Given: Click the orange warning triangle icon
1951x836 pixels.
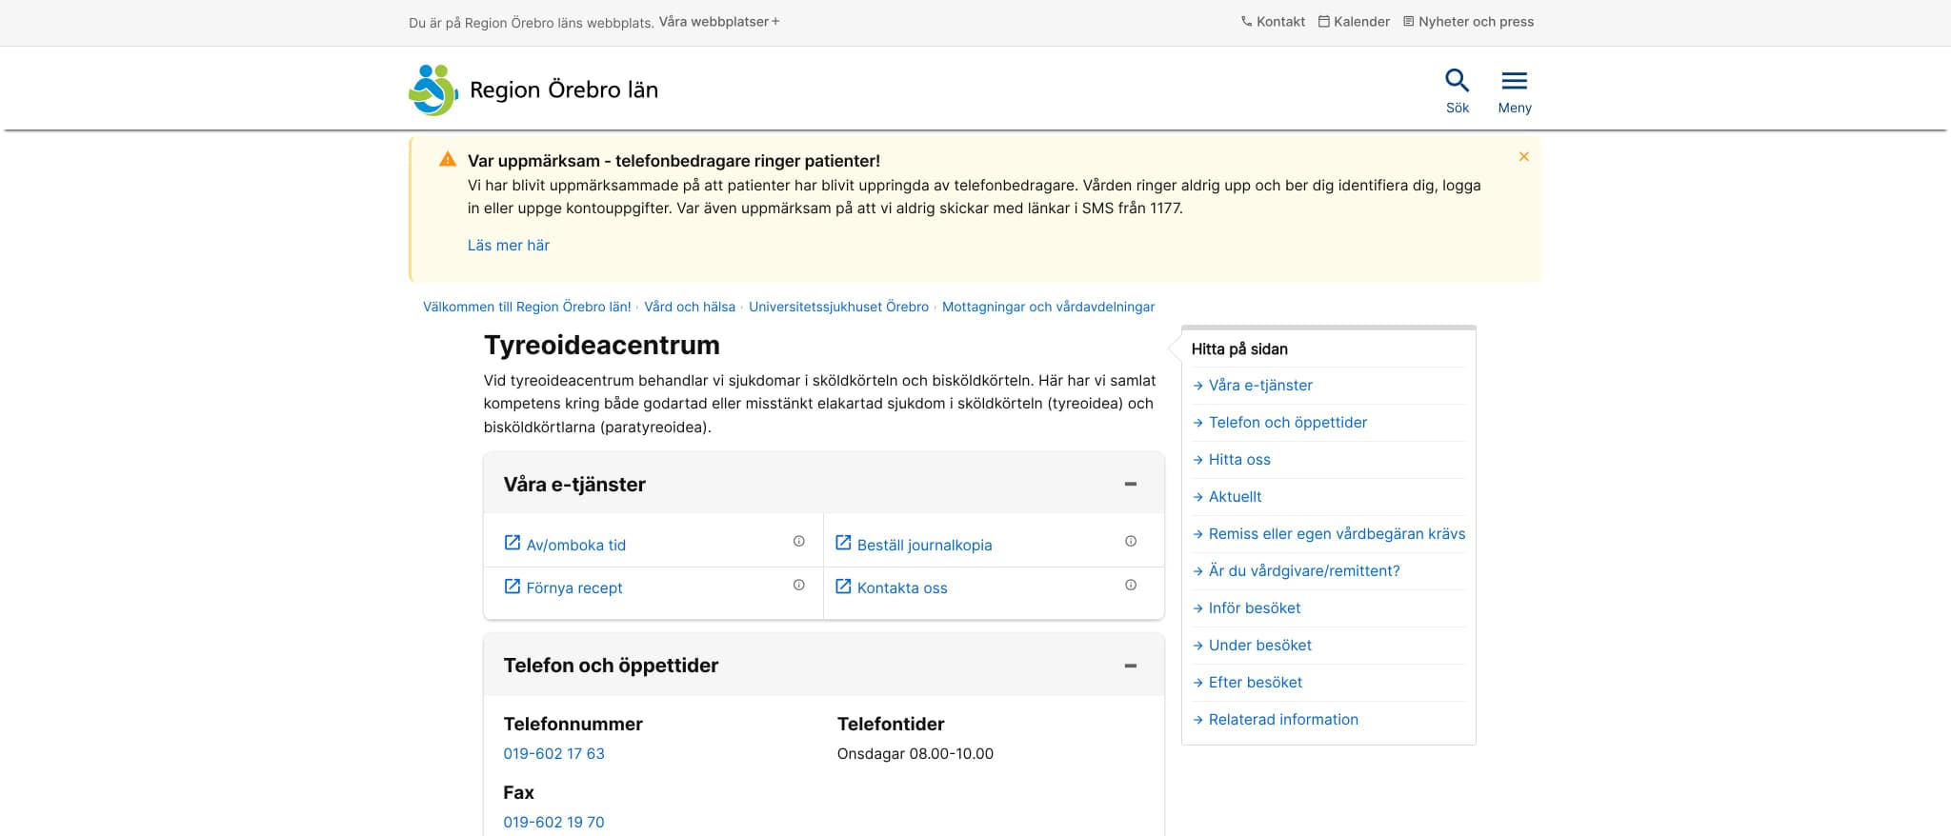Looking at the screenshot, I should (x=448, y=159).
